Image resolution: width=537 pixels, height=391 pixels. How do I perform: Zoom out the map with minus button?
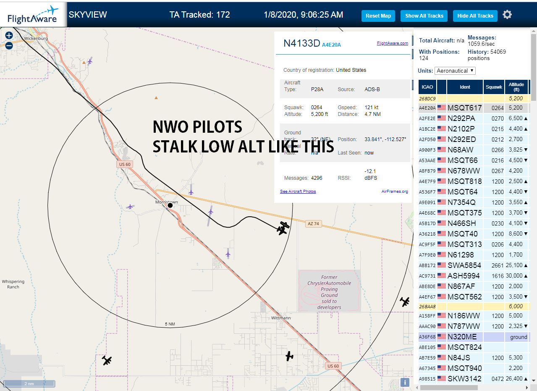9,45
